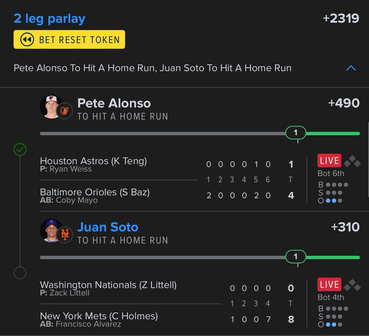This screenshot has width=369, height=336.
Task: Click Bot 4th inning status
Action: [331, 297]
